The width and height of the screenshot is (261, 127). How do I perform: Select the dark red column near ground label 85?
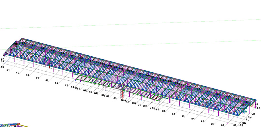coord(205,108)
